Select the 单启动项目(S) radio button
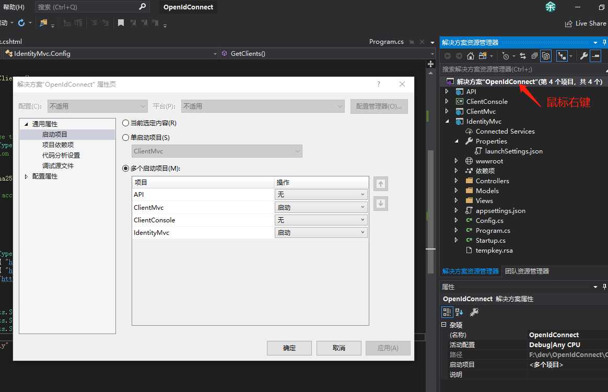608x392 pixels. pos(126,137)
